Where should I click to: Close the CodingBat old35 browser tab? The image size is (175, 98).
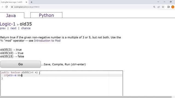26,2
